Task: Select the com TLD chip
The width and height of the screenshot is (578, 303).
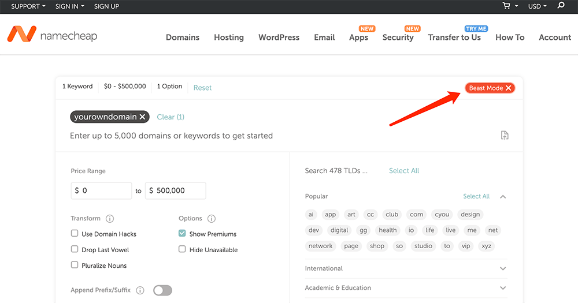Action: (417, 214)
